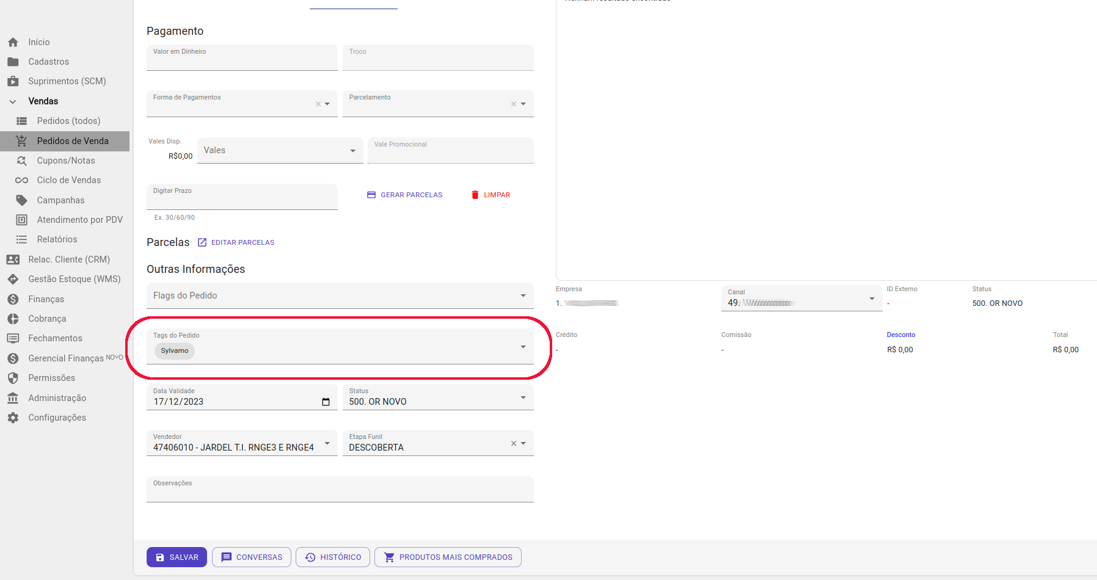1097x580 pixels.
Task: Open PRODUTOS MAIS COMPRADOS
Action: (x=448, y=557)
